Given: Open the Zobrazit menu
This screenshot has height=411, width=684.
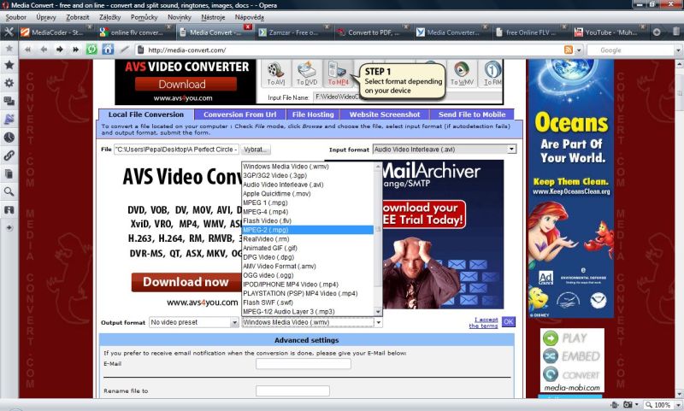Looking at the screenshot, I should tap(77, 17).
